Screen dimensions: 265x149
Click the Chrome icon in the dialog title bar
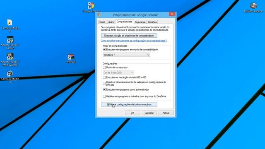click(x=99, y=15)
